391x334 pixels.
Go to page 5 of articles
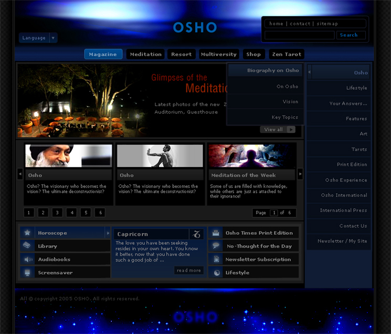[86, 213]
